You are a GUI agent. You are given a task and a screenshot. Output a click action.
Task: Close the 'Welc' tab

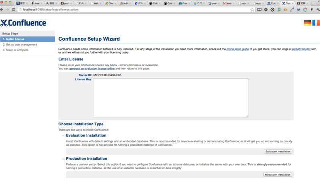click(100, 4)
